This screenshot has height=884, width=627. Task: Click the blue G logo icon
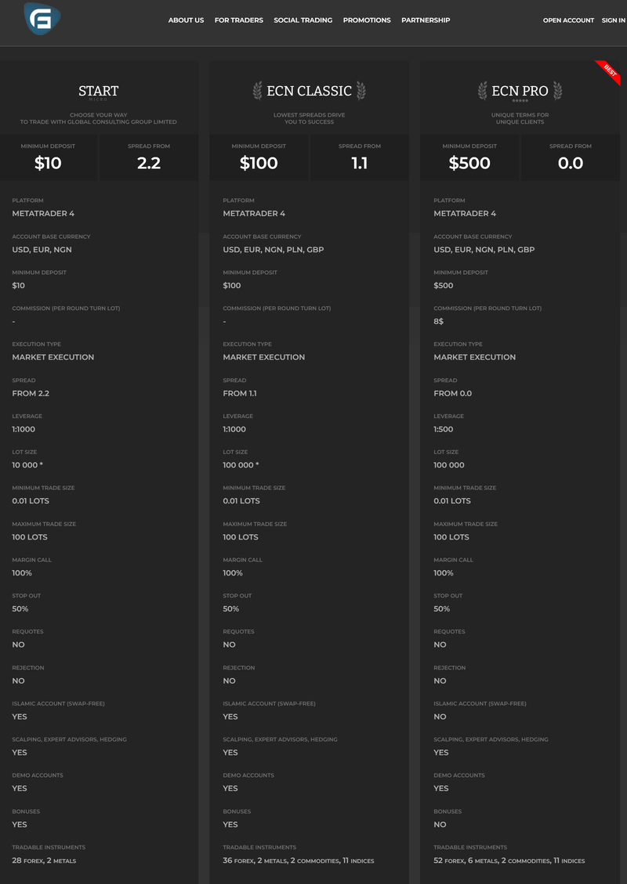pos(42,19)
